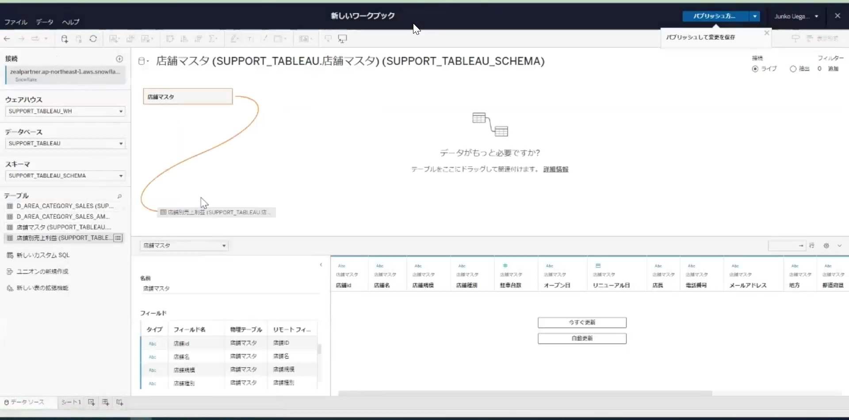Click the 新しいカスタム SQL icon
This screenshot has width=849, height=420.
point(10,255)
